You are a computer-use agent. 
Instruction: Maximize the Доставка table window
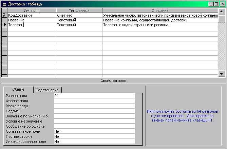point(216,4)
